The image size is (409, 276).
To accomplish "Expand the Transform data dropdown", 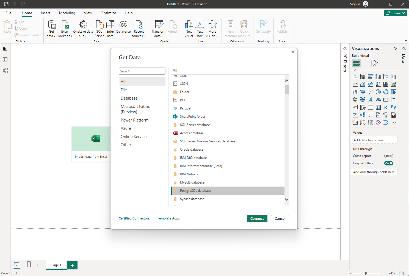I will [162, 36].
